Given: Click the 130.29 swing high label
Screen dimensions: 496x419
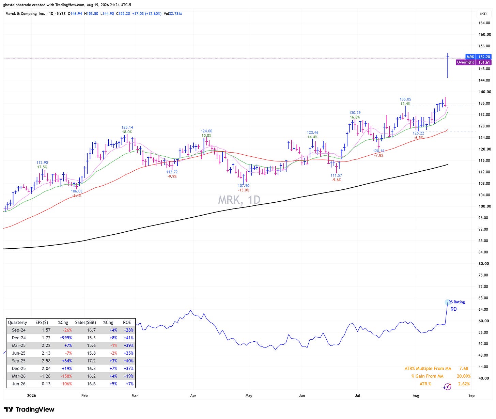Looking at the screenshot, I should (355, 113).
